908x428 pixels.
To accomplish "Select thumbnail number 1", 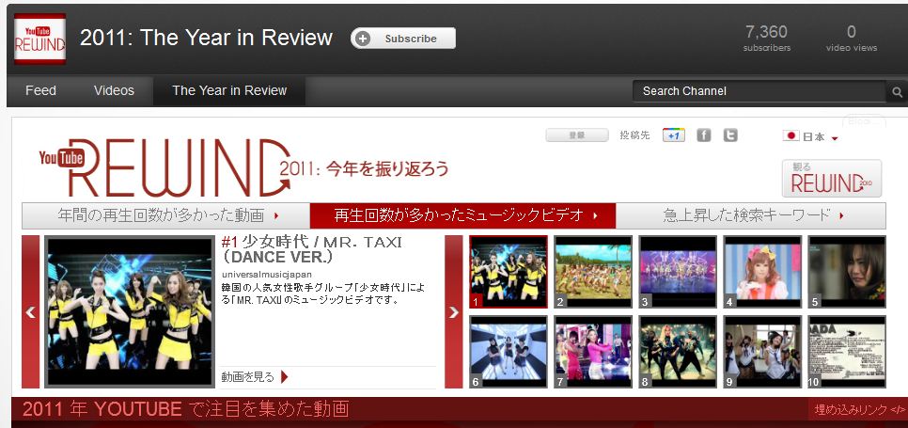I will pyautogui.click(x=509, y=272).
